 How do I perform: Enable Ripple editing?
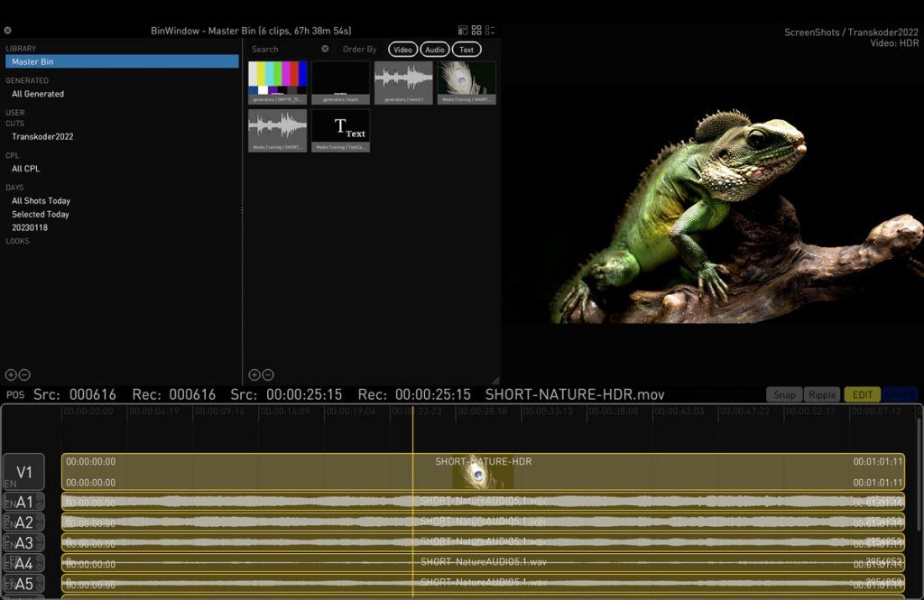822,394
